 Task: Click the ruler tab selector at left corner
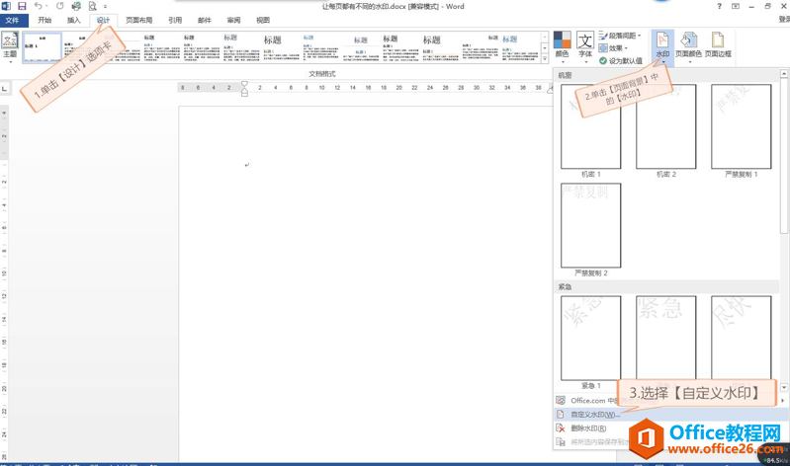[5, 88]
